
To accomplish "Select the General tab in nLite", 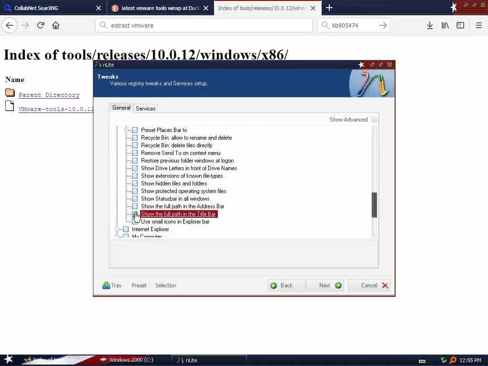I will click(122, 108).
